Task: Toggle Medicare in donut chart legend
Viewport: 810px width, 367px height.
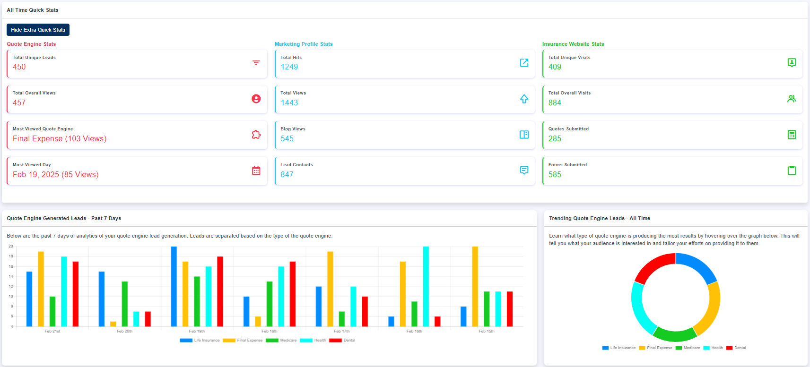Action: tap(688, 348)
